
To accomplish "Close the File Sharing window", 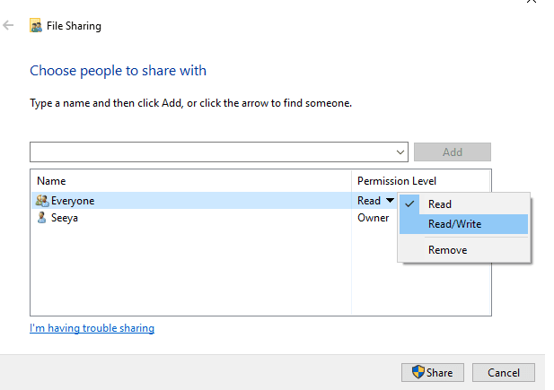I will [531, 1].
